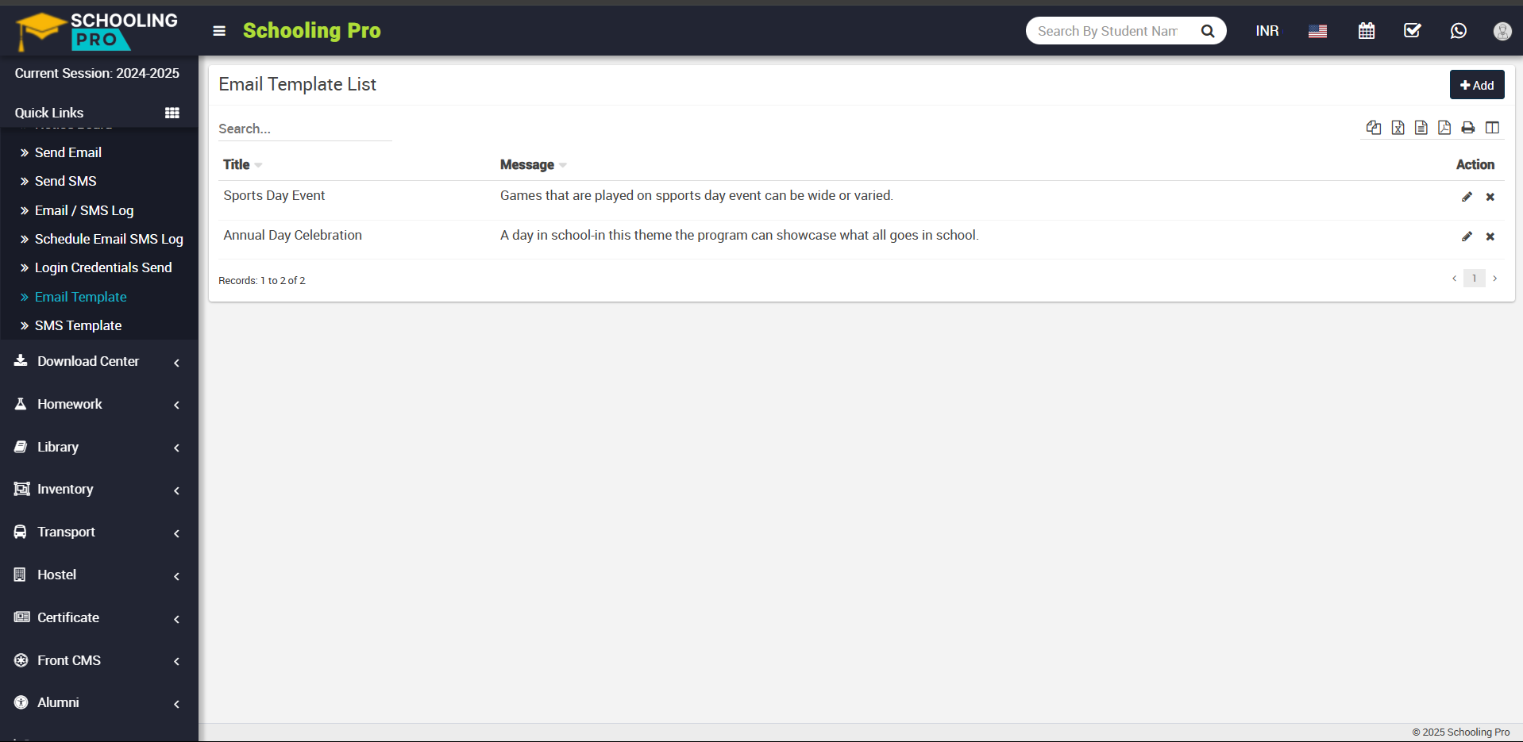Expand Homework menu
The height and width of the screenshot is (742, 1523).
pos(98,404)
